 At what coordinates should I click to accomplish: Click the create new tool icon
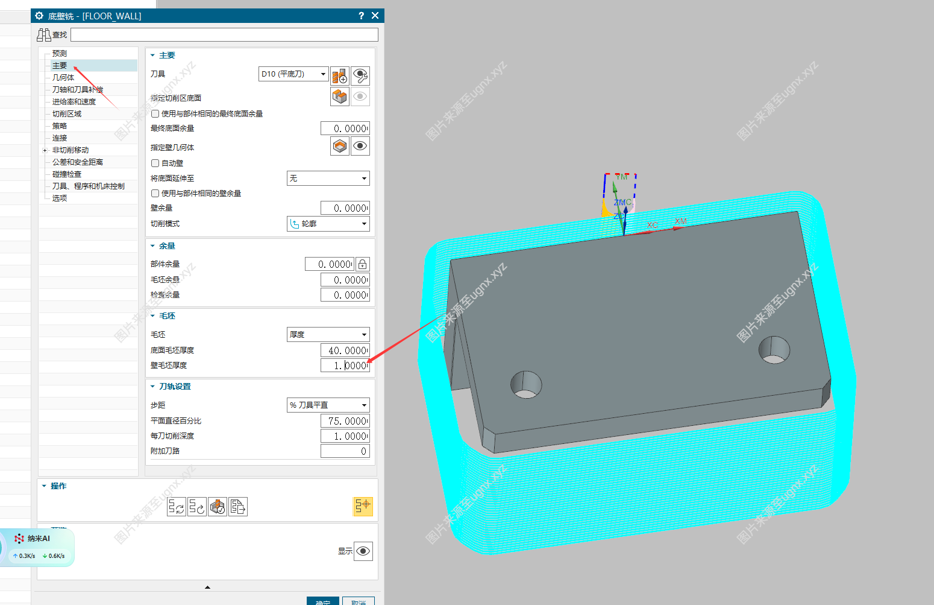pos(340,75)
